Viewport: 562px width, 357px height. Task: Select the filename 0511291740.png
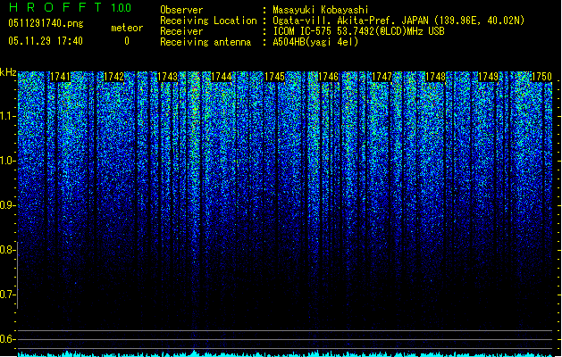coord(46,23)
